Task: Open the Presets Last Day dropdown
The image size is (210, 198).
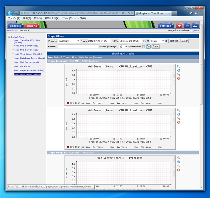Action: pos(69,41)
